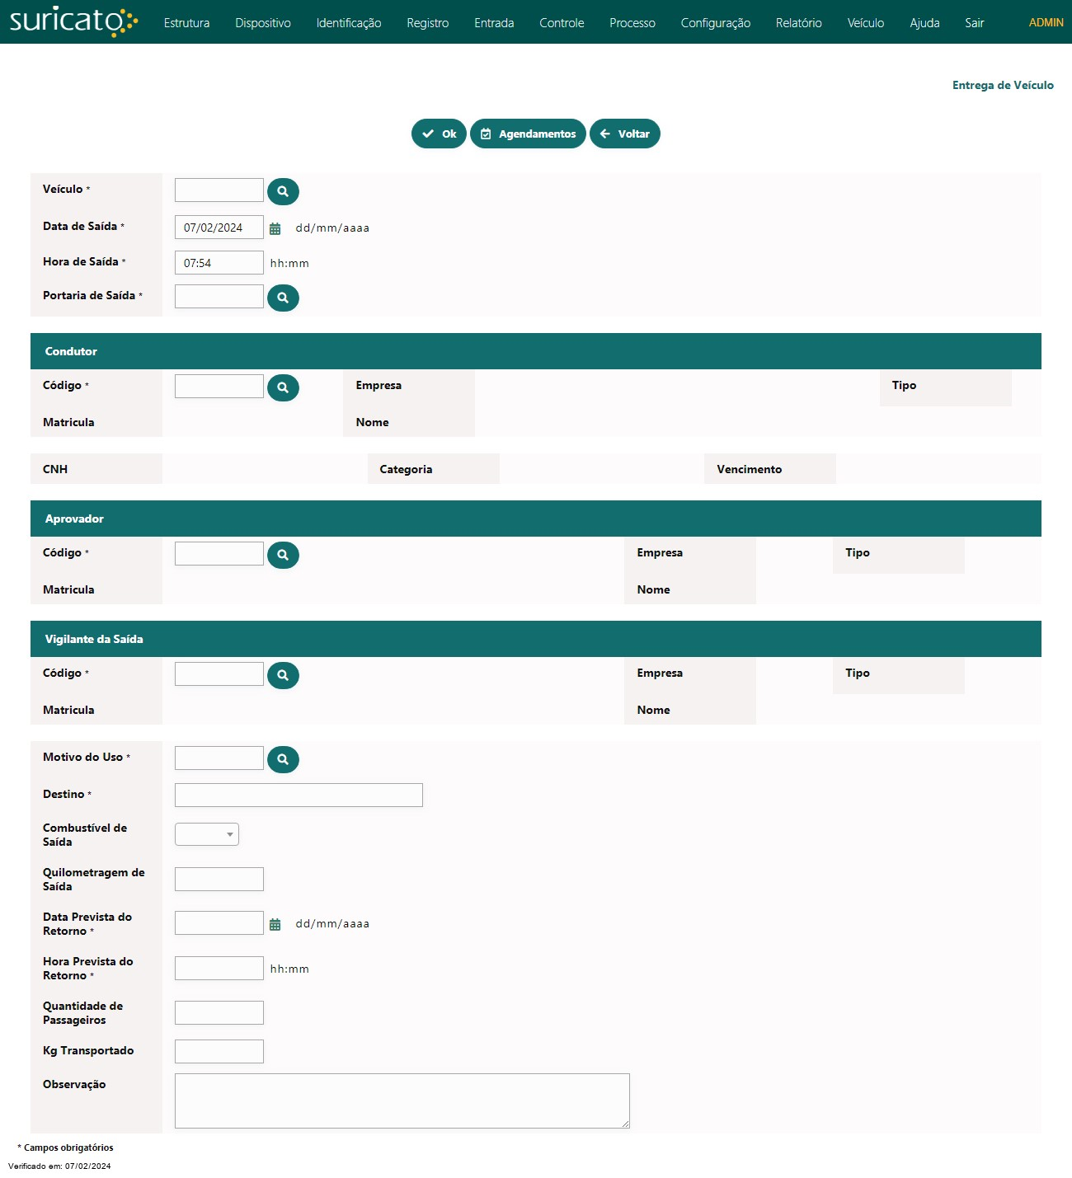Open Motivo do Uso search lookup
The height and width of the screenshot is (1178, 1072).
point(283,759)
